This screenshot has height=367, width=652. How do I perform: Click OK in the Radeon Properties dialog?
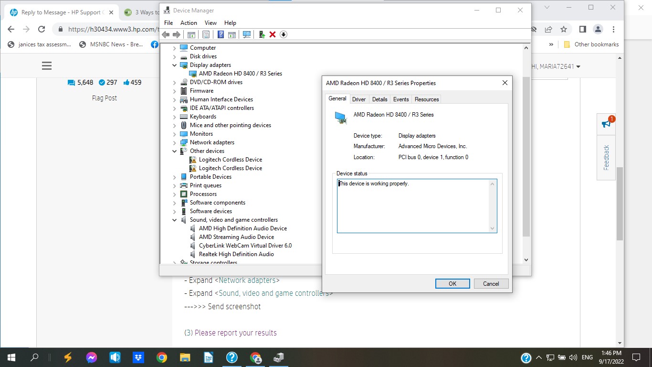point(452,283)
